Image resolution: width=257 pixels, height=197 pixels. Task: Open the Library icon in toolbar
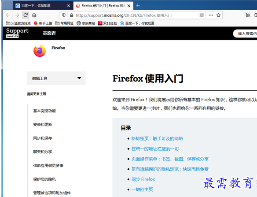[x=248, y=15]
